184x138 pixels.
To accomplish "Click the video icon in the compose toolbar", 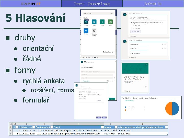I will tap(95, 57).
